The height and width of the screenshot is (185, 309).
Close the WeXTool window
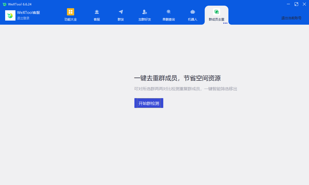click(304, 4)
